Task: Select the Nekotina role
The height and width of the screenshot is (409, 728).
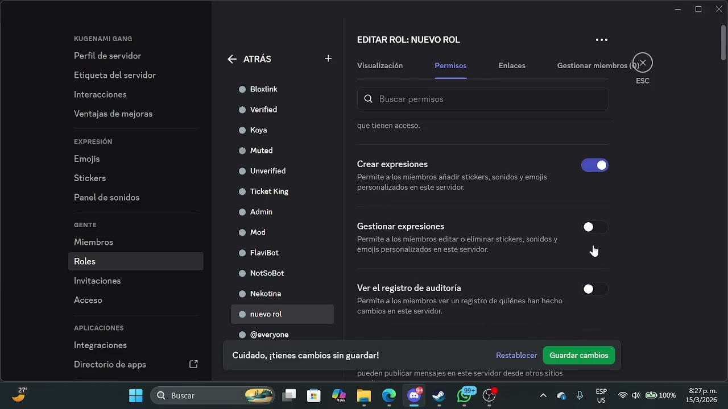Action: tap(282, 294)
